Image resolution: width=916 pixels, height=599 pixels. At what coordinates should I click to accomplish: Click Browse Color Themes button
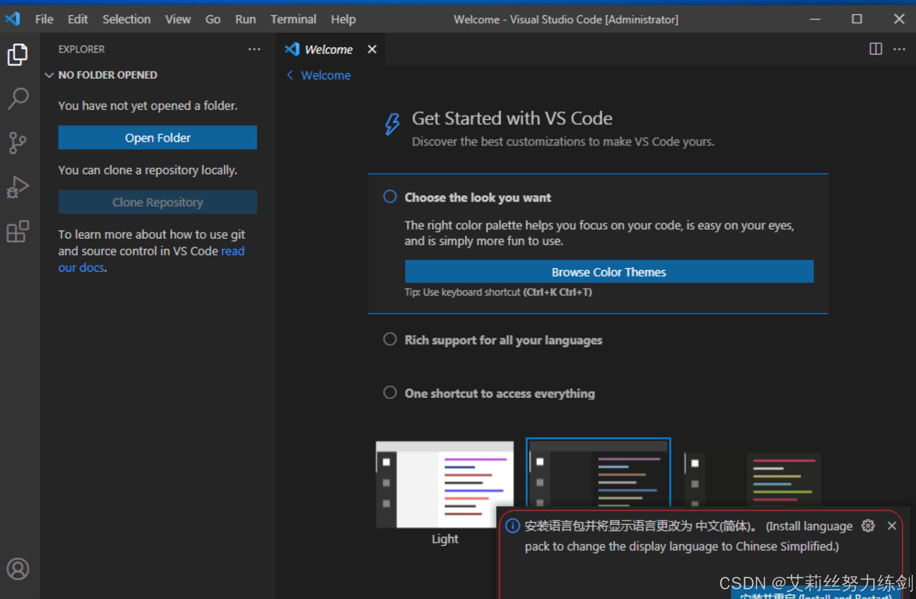pyautogui.click(x=609, y=272)
